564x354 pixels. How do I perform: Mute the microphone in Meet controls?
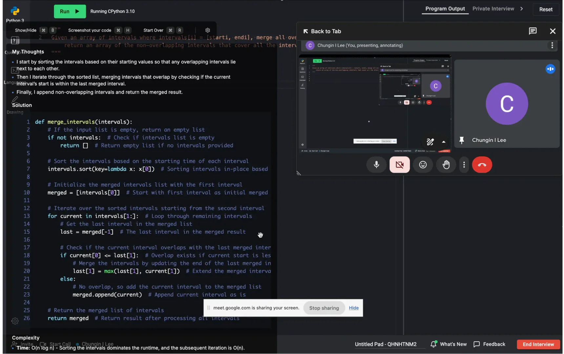376,165
